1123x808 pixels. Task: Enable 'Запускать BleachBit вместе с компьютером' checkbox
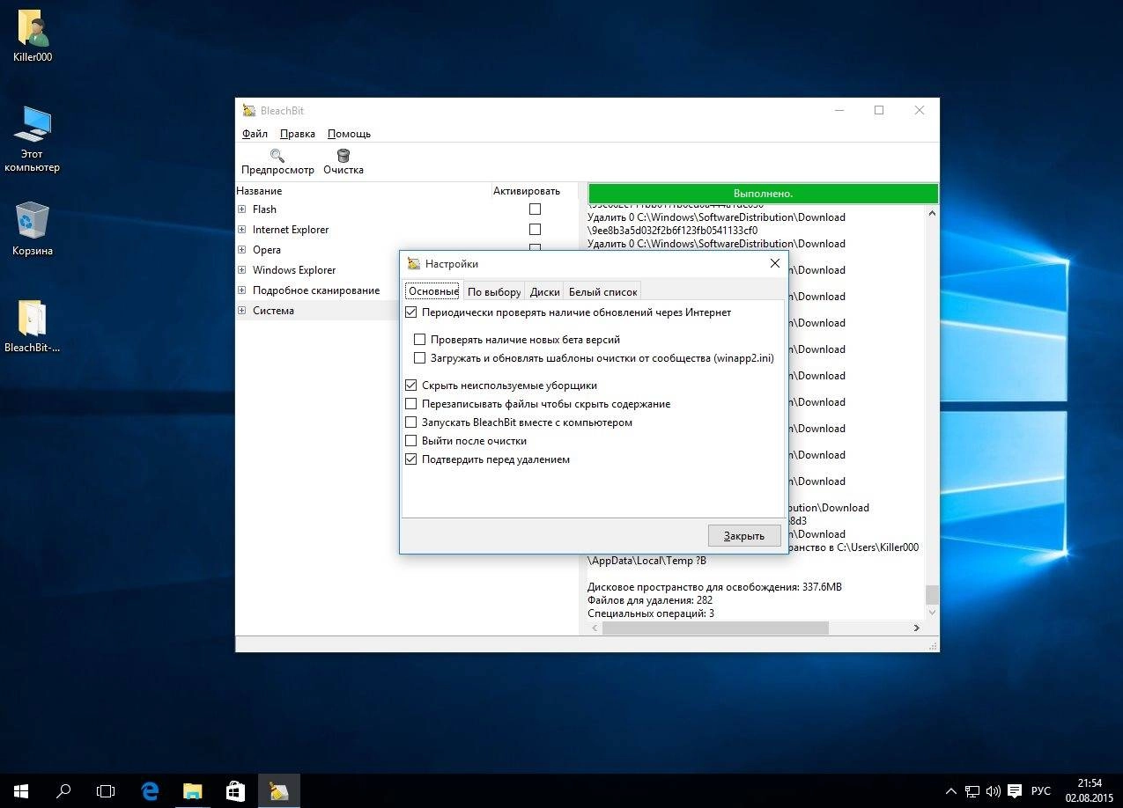tap(411, 422)
